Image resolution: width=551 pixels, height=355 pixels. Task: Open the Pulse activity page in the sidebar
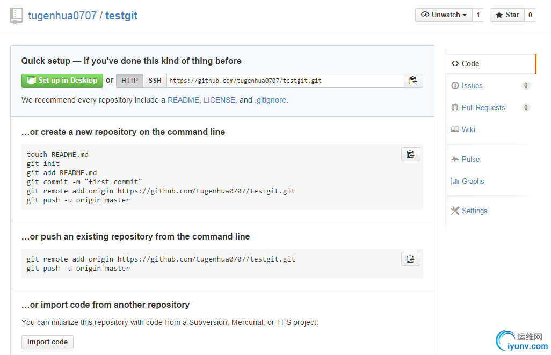click(470, 159)
